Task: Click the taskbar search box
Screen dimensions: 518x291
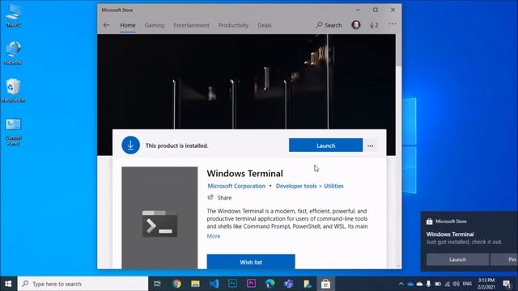Action: [x=83, y=284]
